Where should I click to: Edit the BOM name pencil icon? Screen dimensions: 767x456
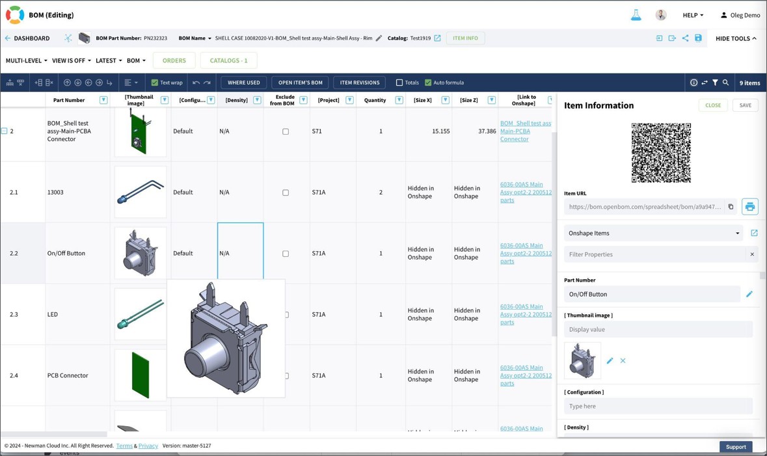pyautogui.click(x=379, y=38)
